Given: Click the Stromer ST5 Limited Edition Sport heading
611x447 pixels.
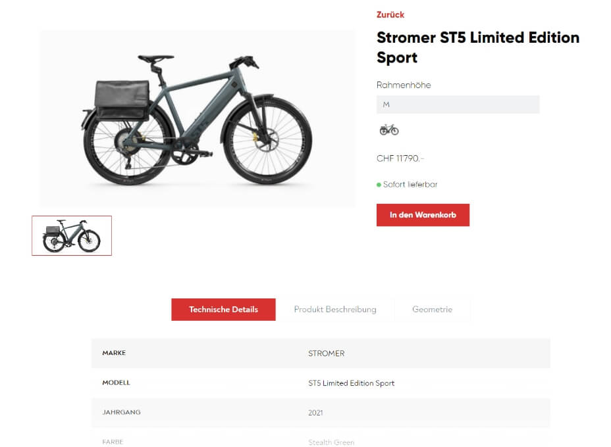Looking at the screenshot, I should (x=477, y=47).
